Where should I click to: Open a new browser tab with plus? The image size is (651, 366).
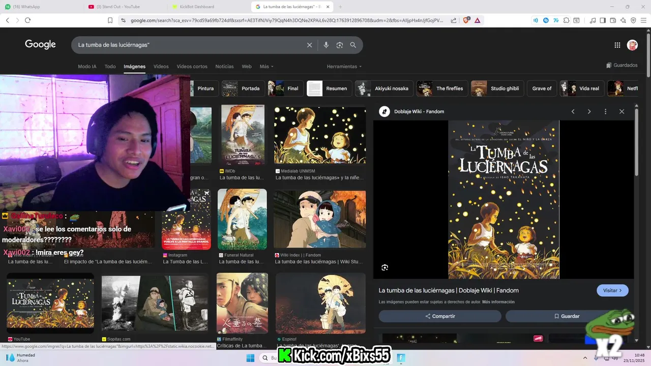click(340, 7)
